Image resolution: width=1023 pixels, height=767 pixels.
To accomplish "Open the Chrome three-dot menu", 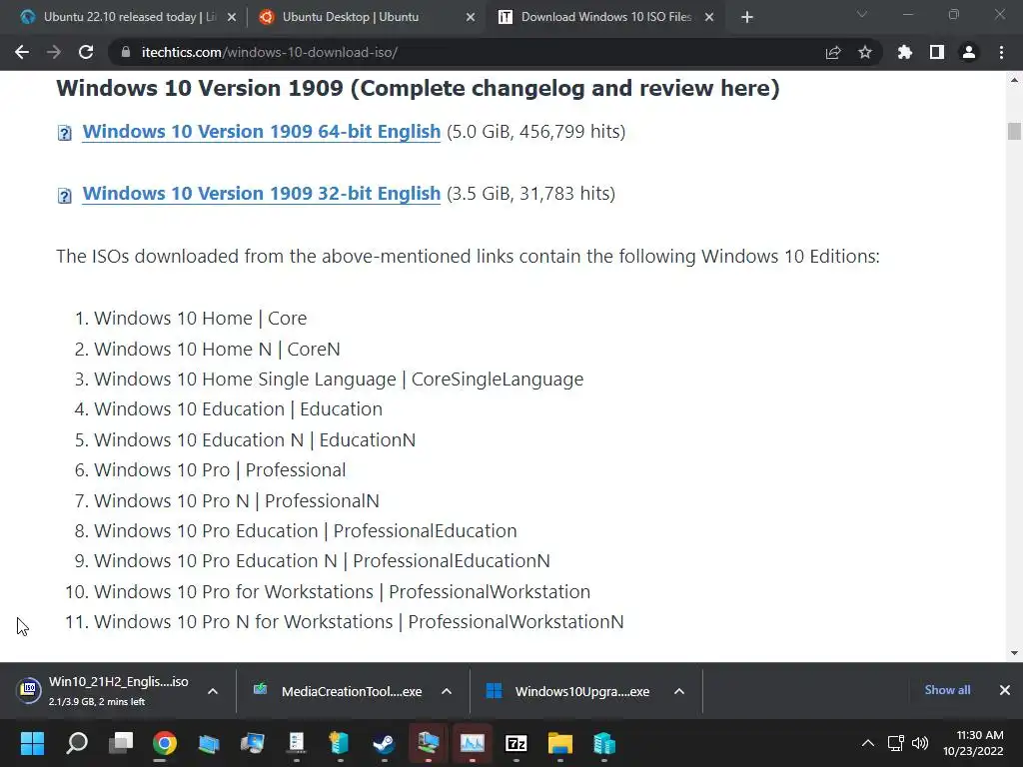I will [1001, 52].
